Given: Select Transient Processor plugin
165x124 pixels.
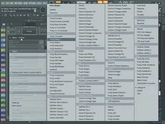Looking at the screenshot, I should (57, 94).
